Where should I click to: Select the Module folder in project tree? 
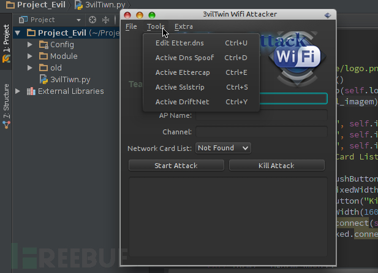[64, 56]
